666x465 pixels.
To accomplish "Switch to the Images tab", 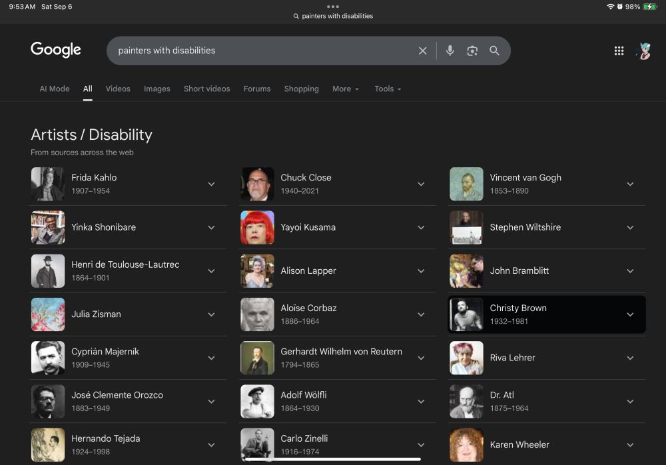I will [157, 89].
